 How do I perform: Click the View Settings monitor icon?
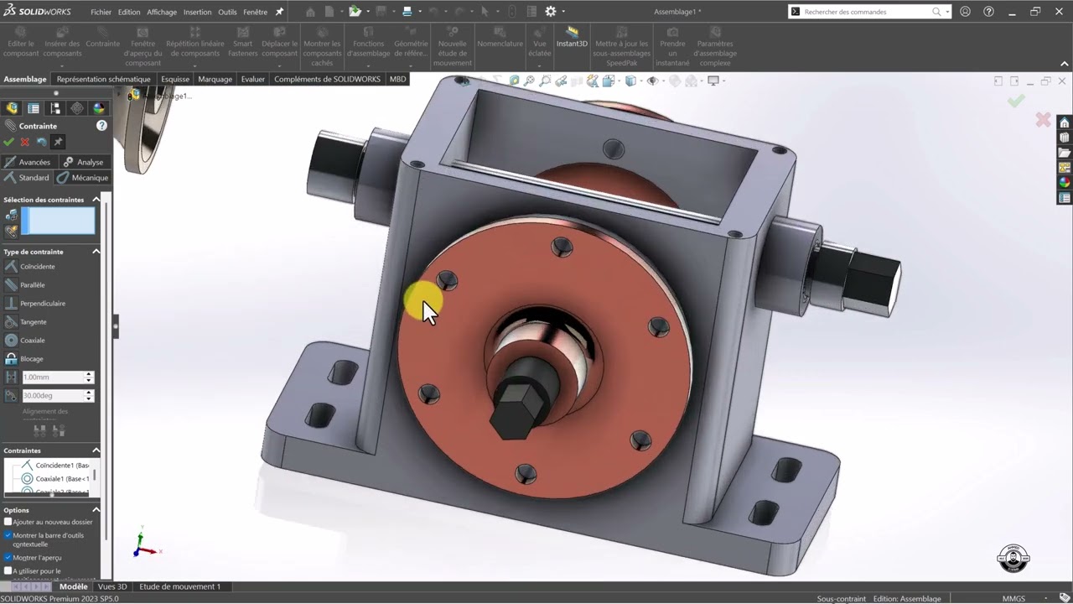713,81
